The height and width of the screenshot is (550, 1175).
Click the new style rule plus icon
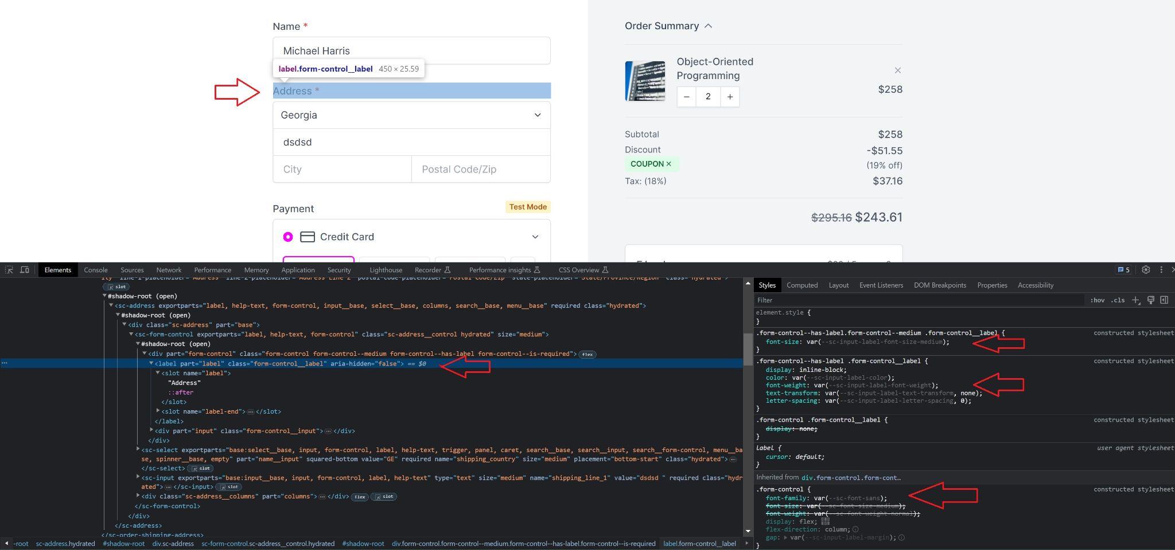tap(1135, 300)
